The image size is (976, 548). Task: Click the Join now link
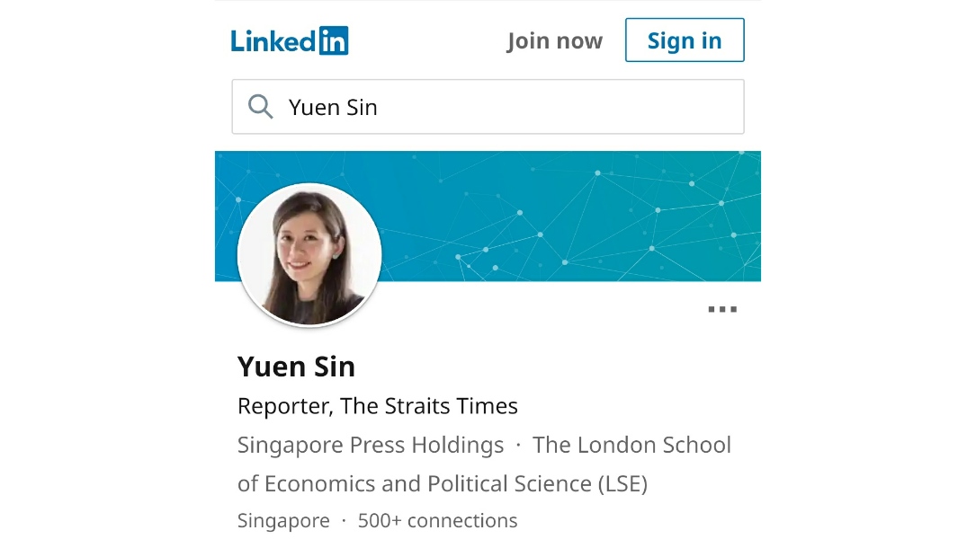coord(554,40)
